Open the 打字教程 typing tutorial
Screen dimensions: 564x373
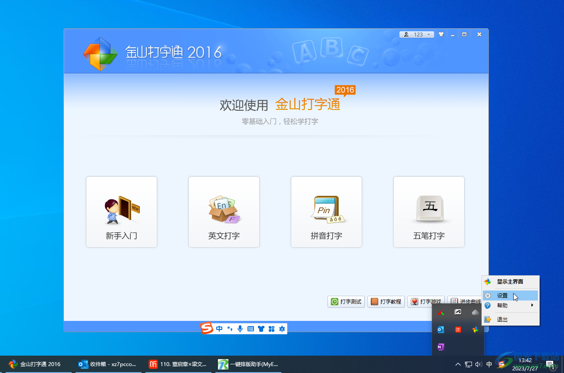386,302
